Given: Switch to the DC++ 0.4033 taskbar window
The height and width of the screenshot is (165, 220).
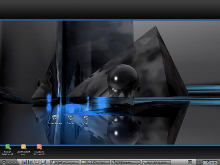Looking at the screenshot, I should tap(95, 162).
